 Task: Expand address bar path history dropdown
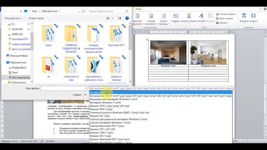79,11
